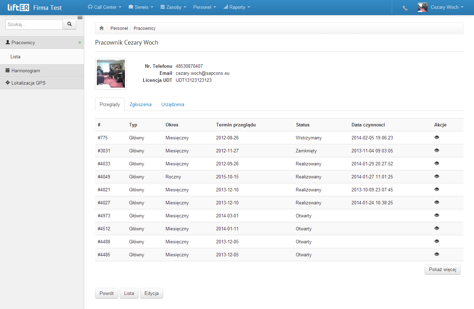Click the eye icon for #4485

pyautogui.click(x=437, y=255)
